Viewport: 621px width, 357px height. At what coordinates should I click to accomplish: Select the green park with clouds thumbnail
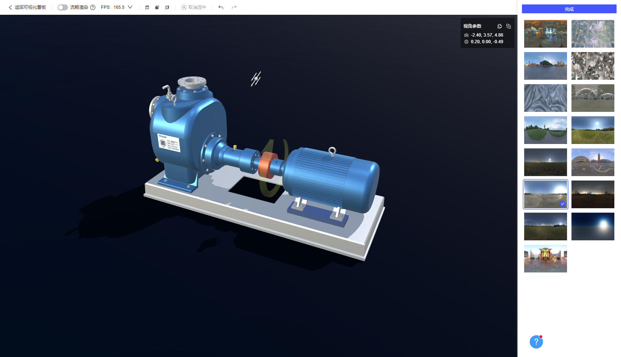[546, 130]
